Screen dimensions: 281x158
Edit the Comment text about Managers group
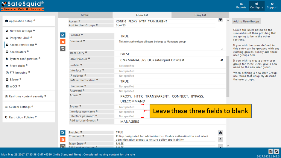click(x=170, y=45)
